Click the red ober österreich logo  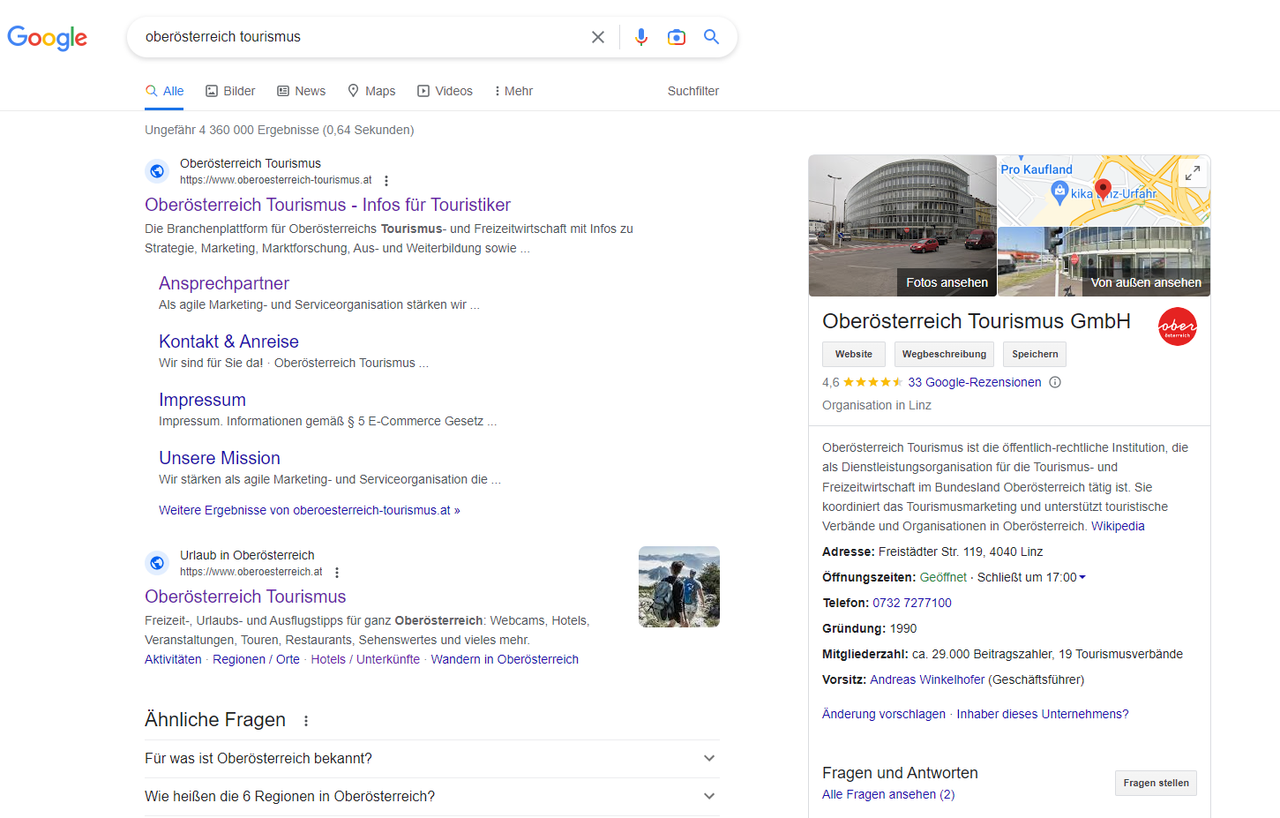pyautogui.click(x=1178, y=326)
